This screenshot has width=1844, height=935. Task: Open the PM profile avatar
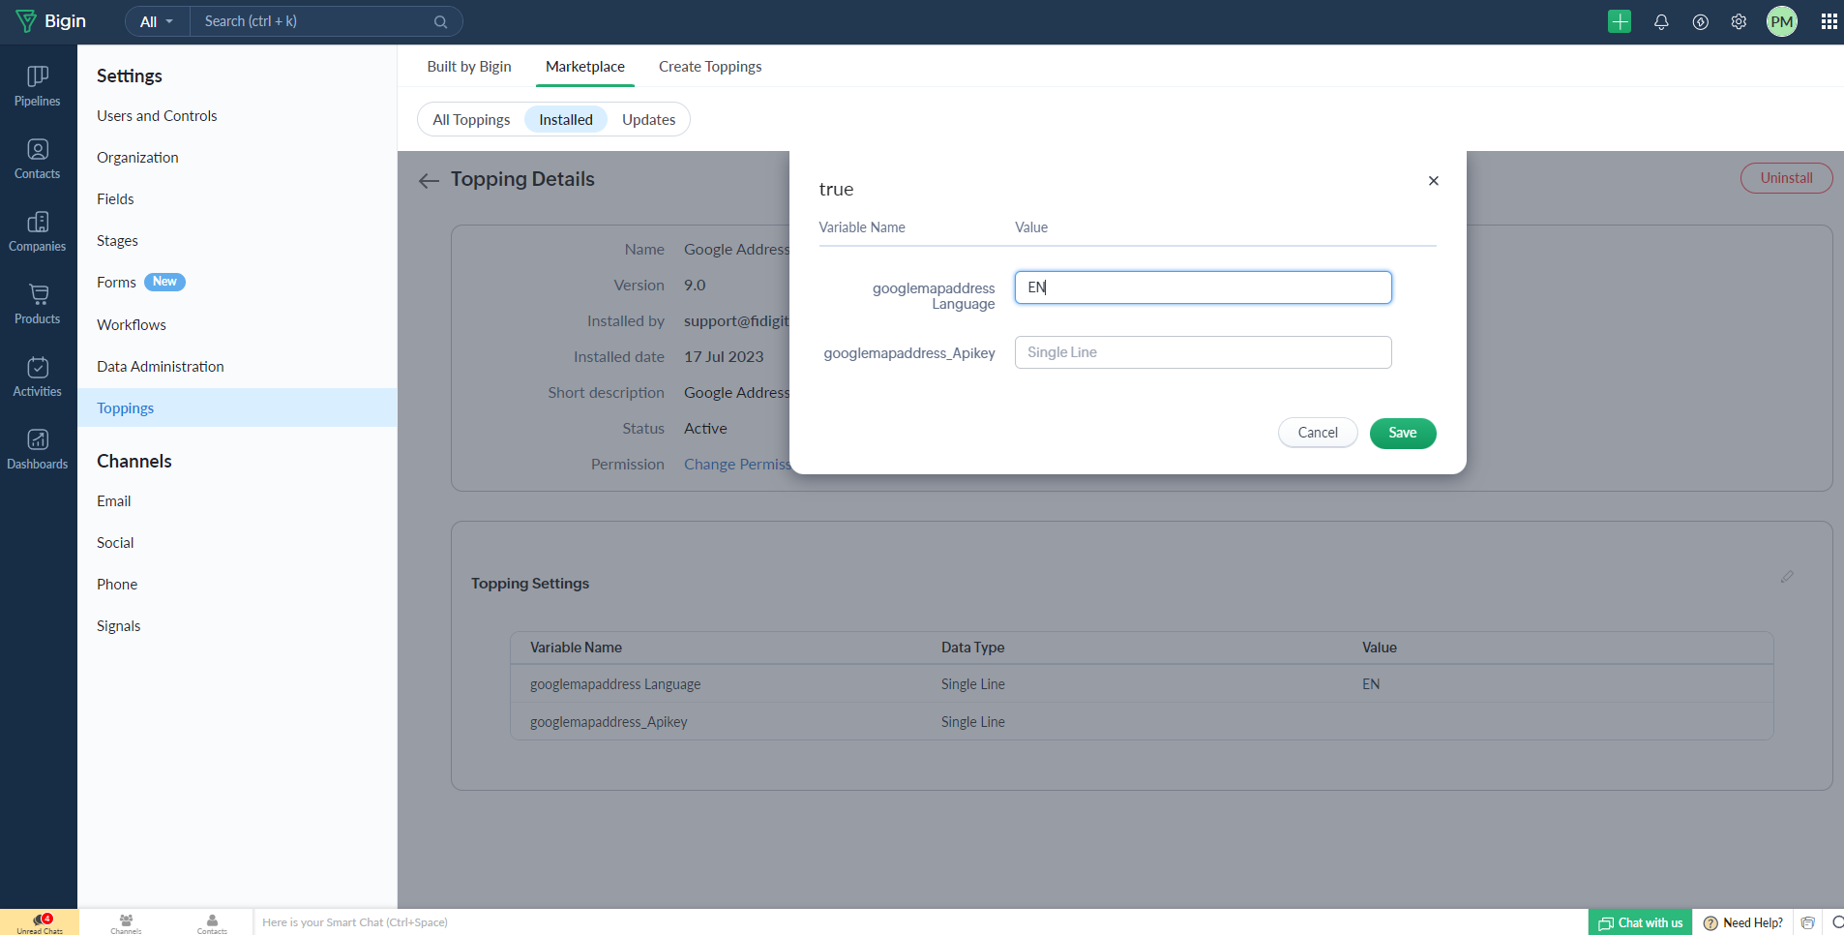pos(1782,21)
